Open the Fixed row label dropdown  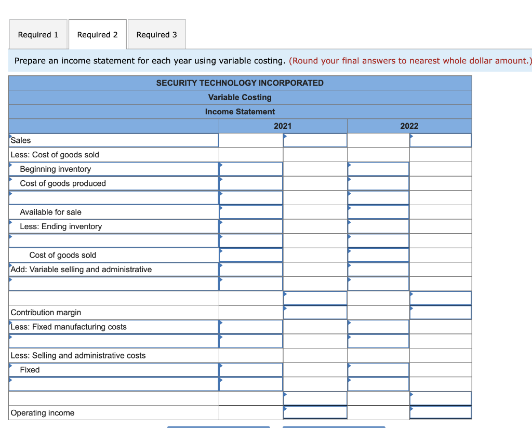114,370
